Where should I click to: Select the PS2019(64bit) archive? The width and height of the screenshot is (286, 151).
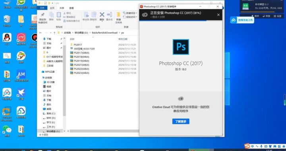point(103,61)
